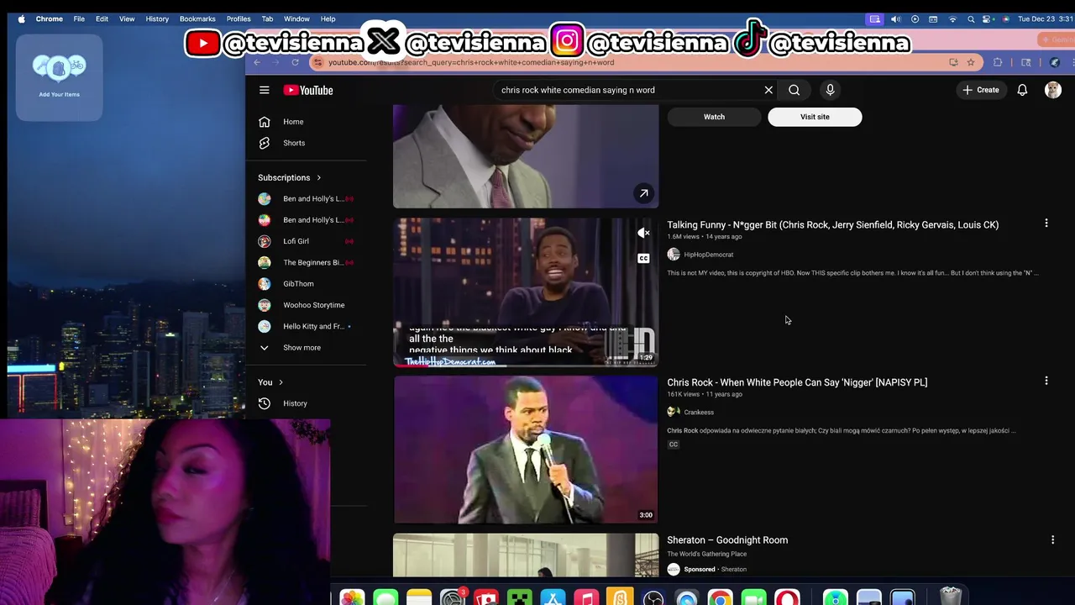Open more options for Chris Rock NAPISY video
This screenshot has height=605, width=1075.
click(1046, 381)
